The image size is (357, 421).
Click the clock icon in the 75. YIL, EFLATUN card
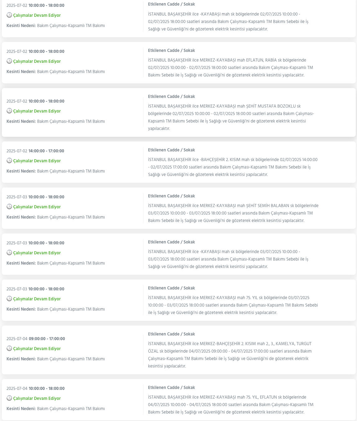[x=9, y=398]
